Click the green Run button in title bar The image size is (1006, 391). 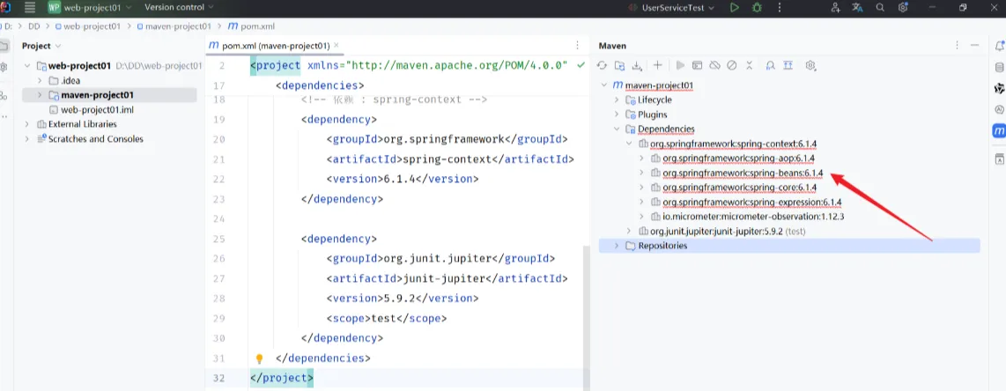click(734, 8)
